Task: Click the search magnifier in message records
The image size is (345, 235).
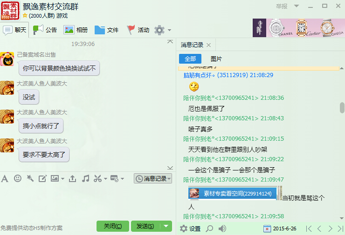Action: coord(210,228)
